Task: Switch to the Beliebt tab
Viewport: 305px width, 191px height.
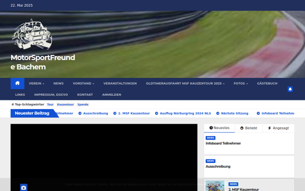Action: tap(249, 128)
